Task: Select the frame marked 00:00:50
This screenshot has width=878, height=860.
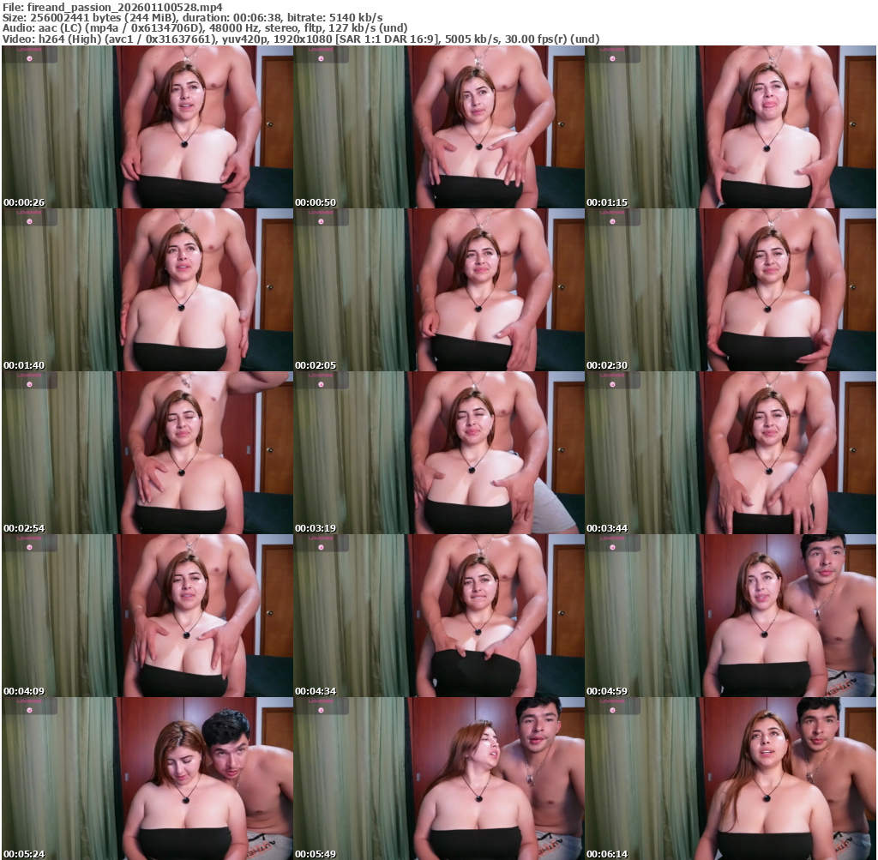Action: click(x=438, y=127)
